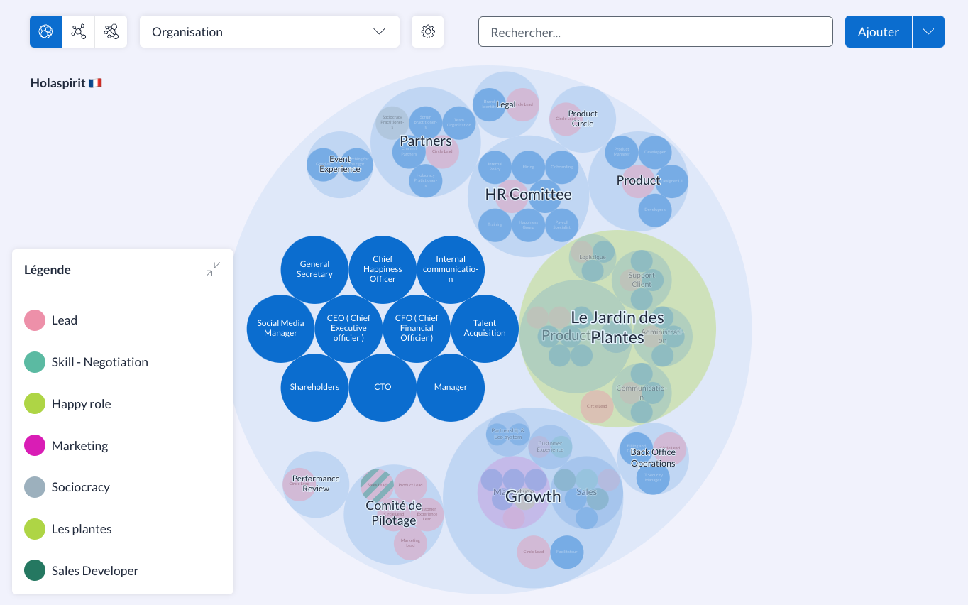The width and height of the screenshot is (968, 605).
Task: Select the IT Security Manager role bubble
Action: [653, 478]
